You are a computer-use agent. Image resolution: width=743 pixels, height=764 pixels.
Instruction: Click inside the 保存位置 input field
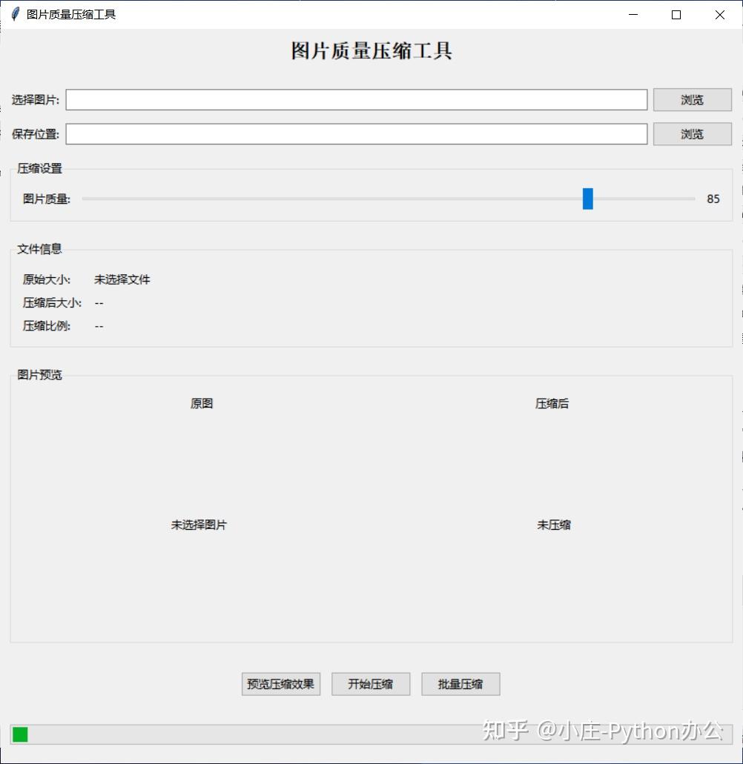click(x=356, y=134)
